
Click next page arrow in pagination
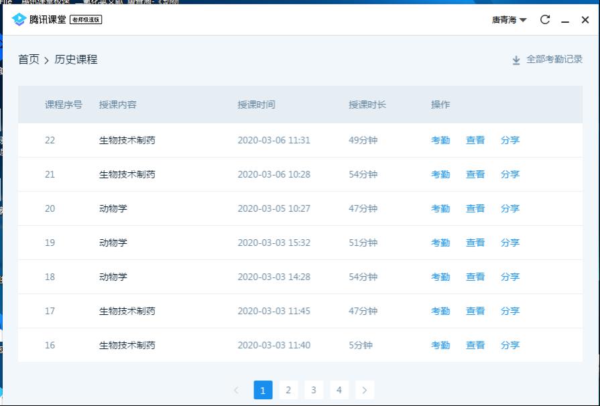click(364, 390)
